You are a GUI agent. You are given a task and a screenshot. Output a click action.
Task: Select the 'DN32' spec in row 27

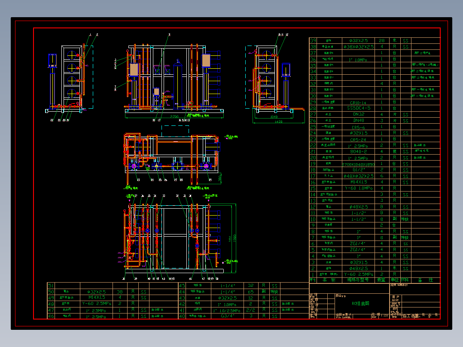[359, 115]
